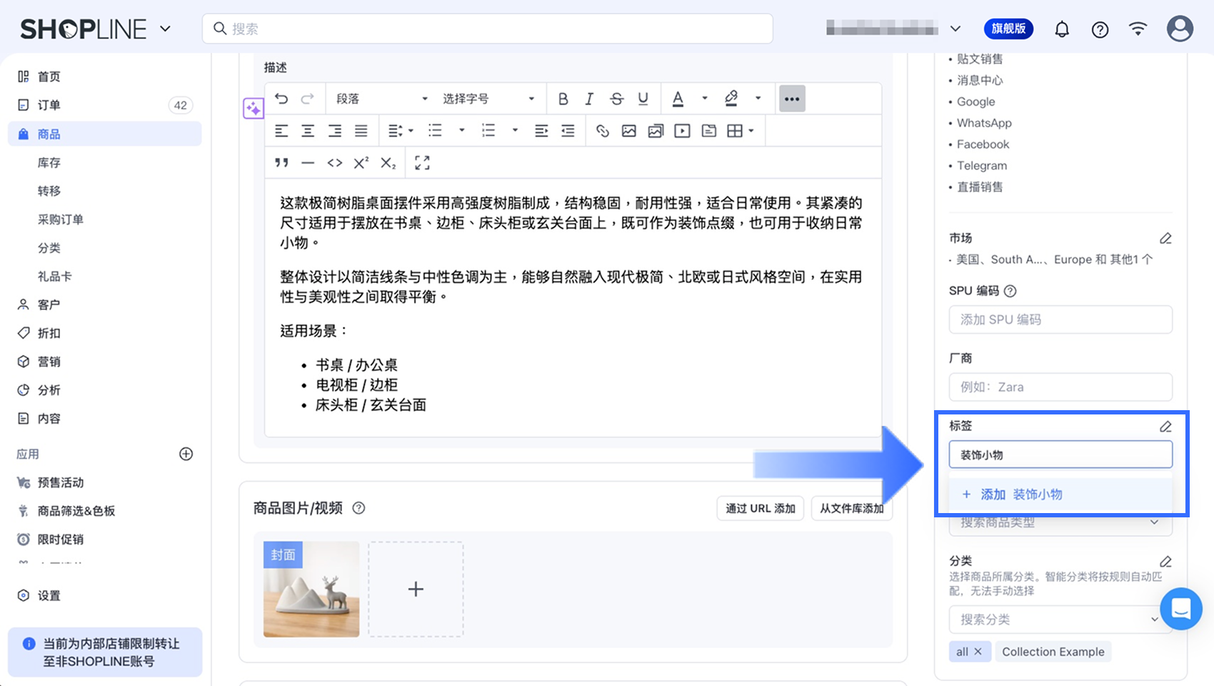This screenshot has width=1214, height=686.
Task: Undo the last edit in description editor
Action: click(281, 99)
